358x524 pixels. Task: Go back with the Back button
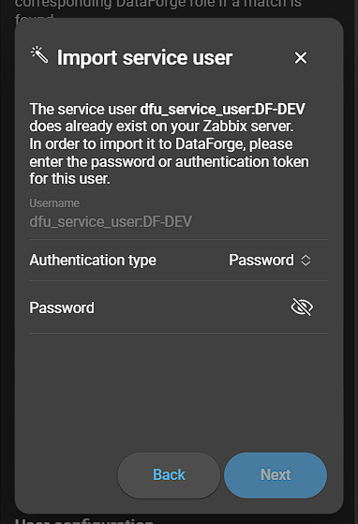[x=169, y=475]
